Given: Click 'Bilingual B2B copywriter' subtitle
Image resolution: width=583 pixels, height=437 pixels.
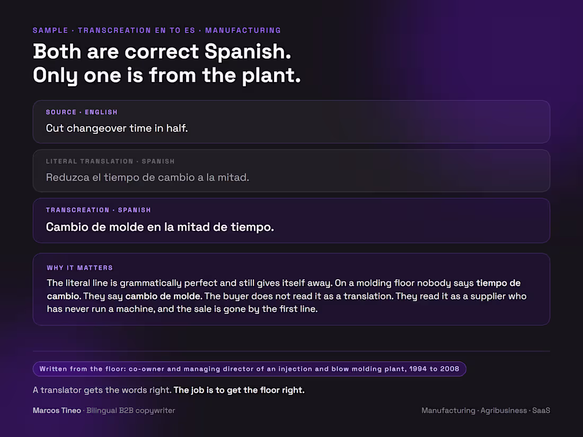Looking at the screenshot, I should (130, 411).
